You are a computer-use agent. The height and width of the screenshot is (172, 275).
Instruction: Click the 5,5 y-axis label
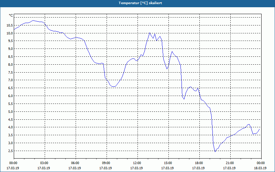10,104
